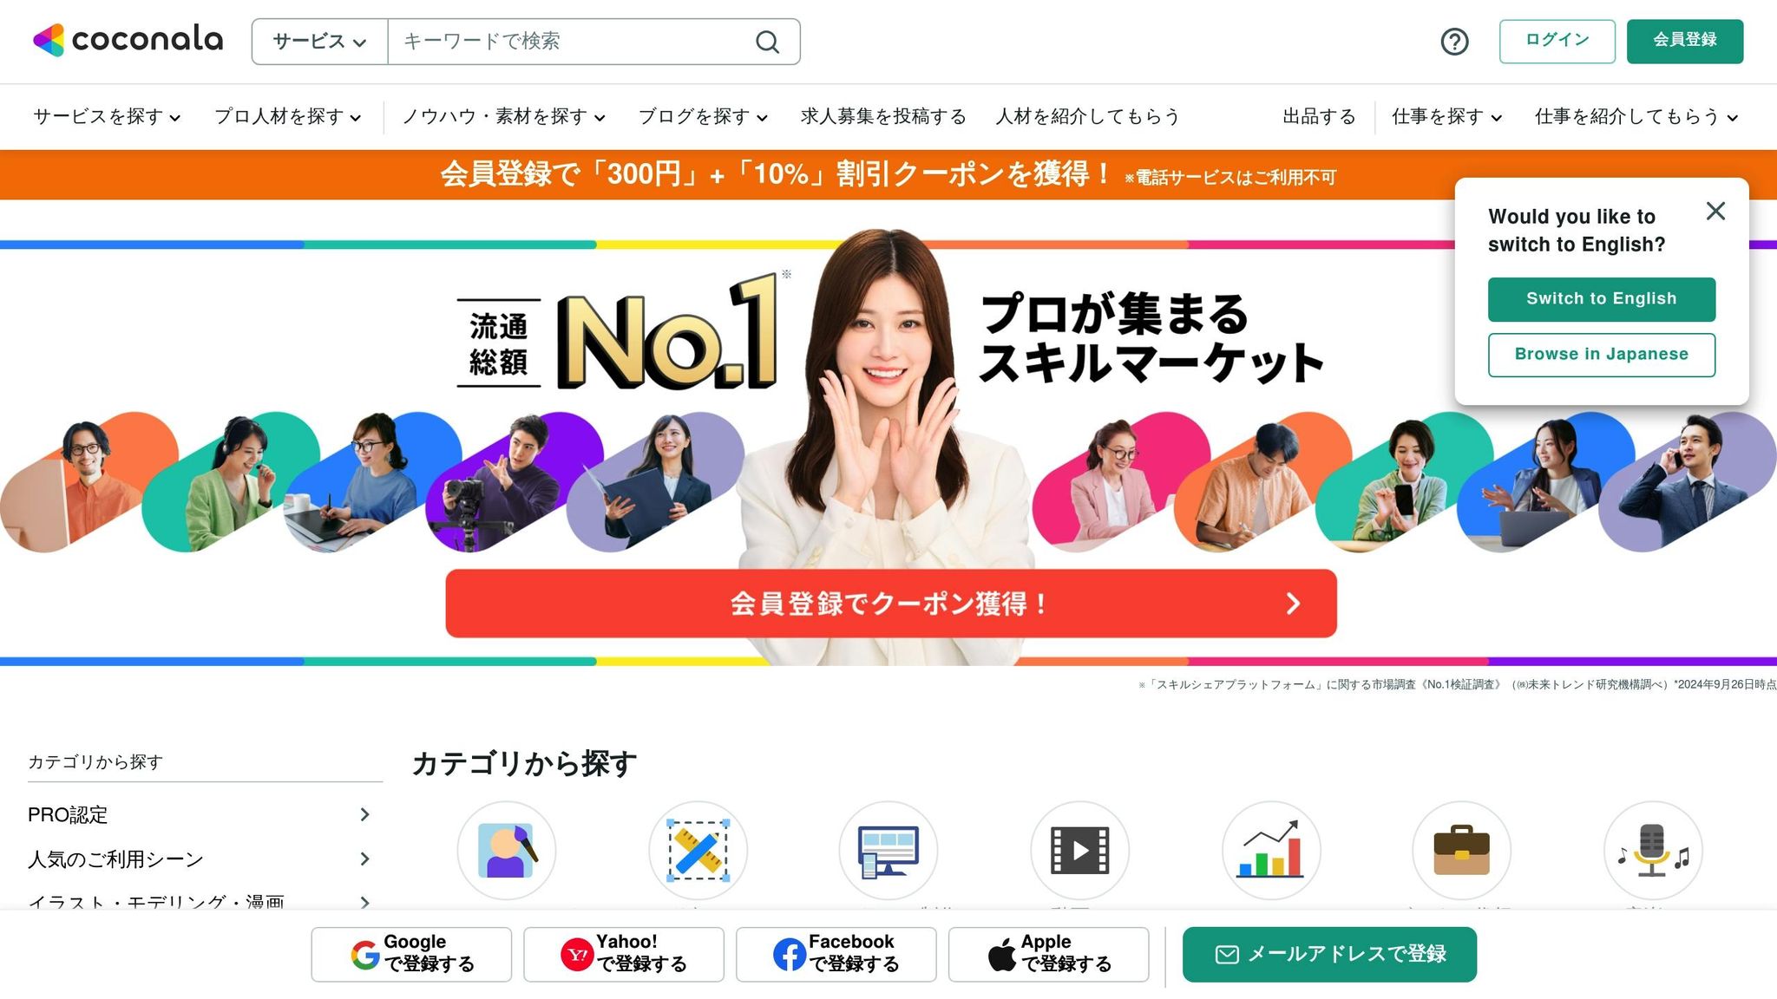Click the search magnifier icon
Screen dimensions: 1777x999
(767, 42)
